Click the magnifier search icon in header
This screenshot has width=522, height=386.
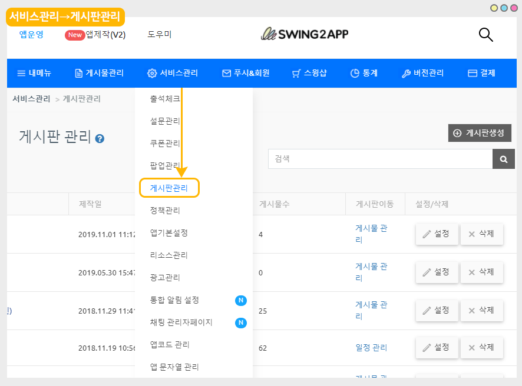pos(485,35)
